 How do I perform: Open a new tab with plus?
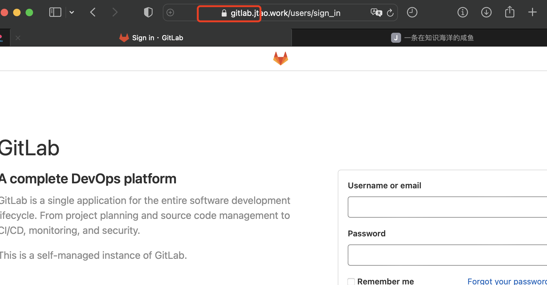(532, 12)
